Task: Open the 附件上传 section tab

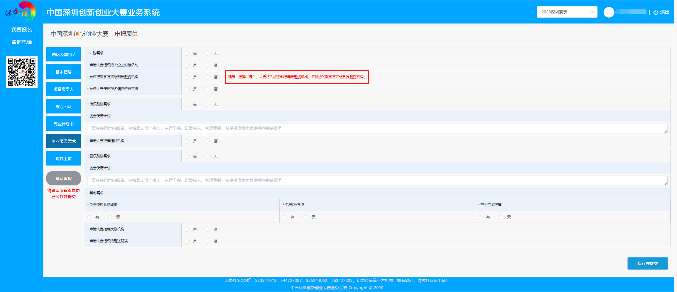Action: [64, 159]
